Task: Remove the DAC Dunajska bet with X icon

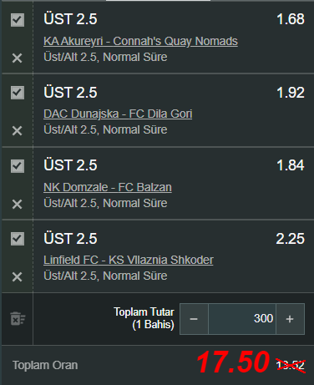Action: click(18, 130)
